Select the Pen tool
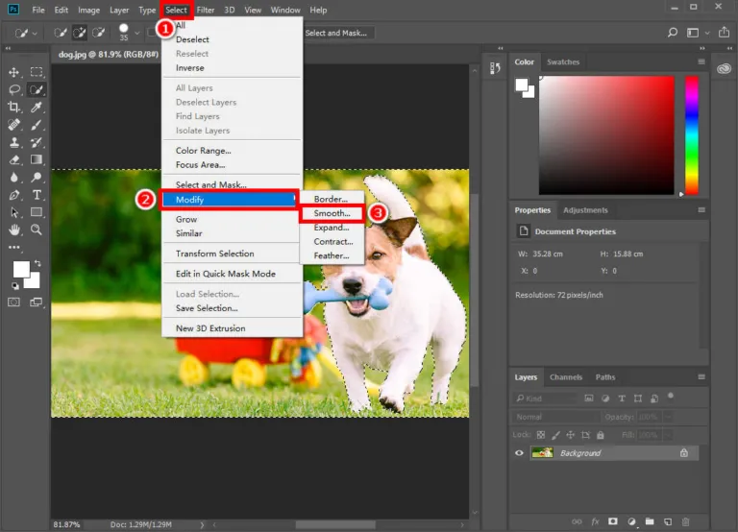The height and width of the screenshot is (532, 738). [14, 195]
